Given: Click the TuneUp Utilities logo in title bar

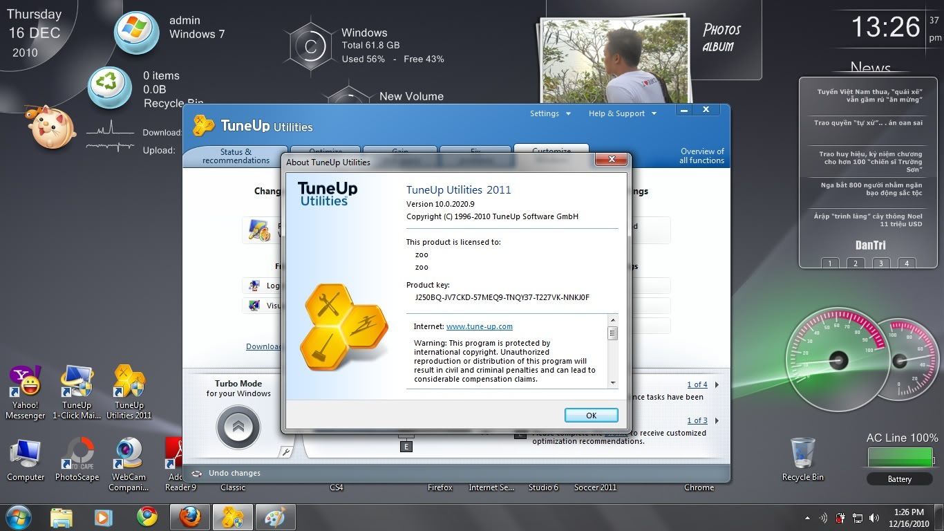Looking at the screenshot, I should [203, 125].
